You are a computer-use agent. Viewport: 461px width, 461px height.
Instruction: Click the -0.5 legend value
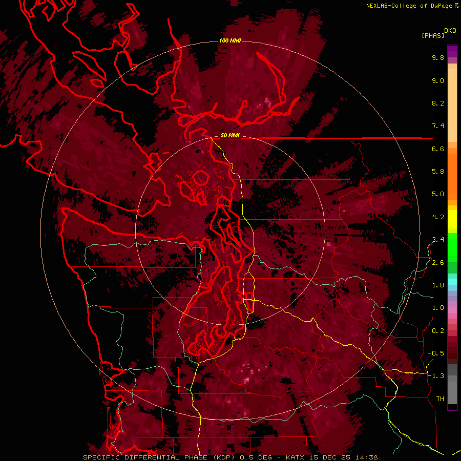[436, 353]
